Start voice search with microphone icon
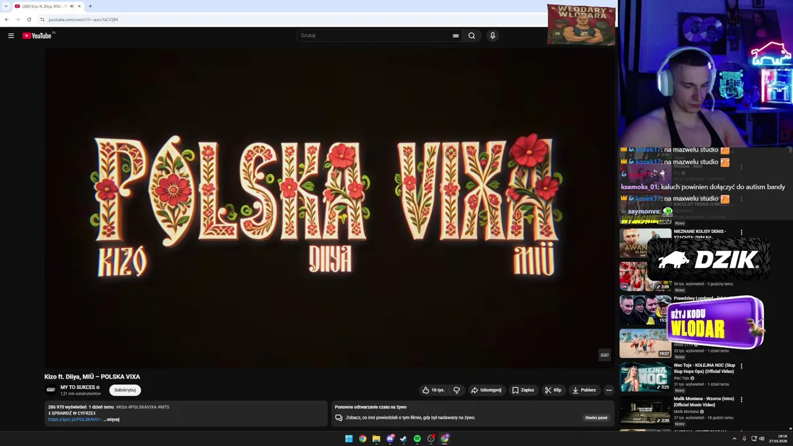793x446 pixels. tap(493, 36)
